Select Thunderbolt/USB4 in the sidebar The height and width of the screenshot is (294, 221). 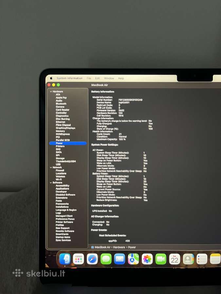click(x=66, y=161)
